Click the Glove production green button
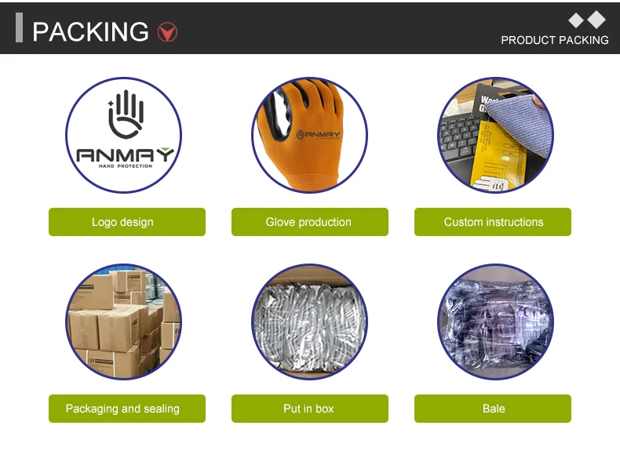 point(309,222)
